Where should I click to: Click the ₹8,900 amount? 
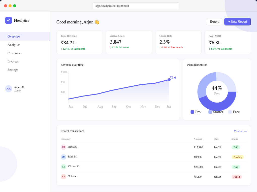tap(198, 157)
